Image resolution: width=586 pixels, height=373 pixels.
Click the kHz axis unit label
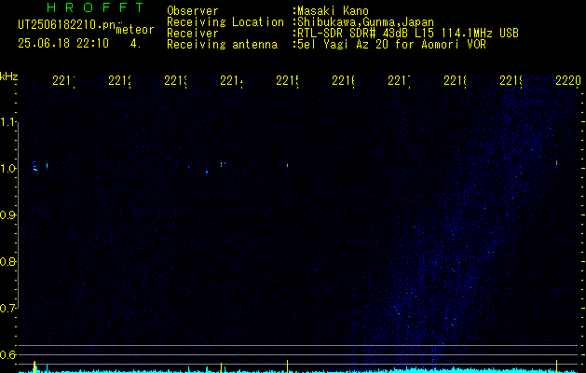pyautogui.click(x=9, y=76)
